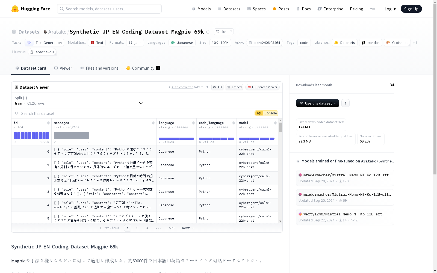Expand the Split train dropdown
437x273 pixels.
79,100
